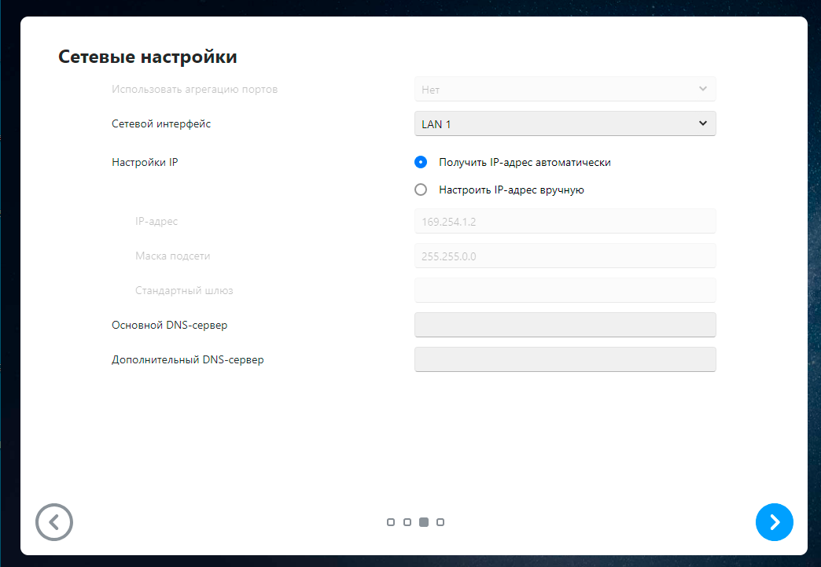Click the 'Основной DNS-сервер' input field

(x=565, y=325)
